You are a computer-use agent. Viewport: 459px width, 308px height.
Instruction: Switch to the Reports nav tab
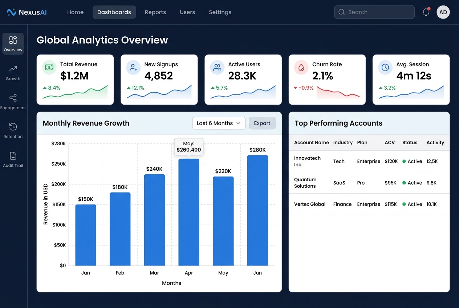155,12
